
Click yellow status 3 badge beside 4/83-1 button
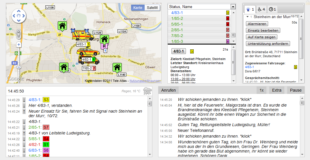tap(192, 52)
